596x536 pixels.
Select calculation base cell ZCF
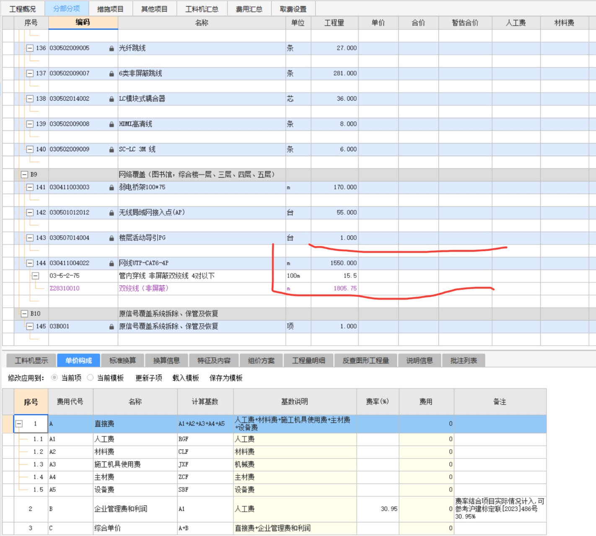(x=205, y=477)
